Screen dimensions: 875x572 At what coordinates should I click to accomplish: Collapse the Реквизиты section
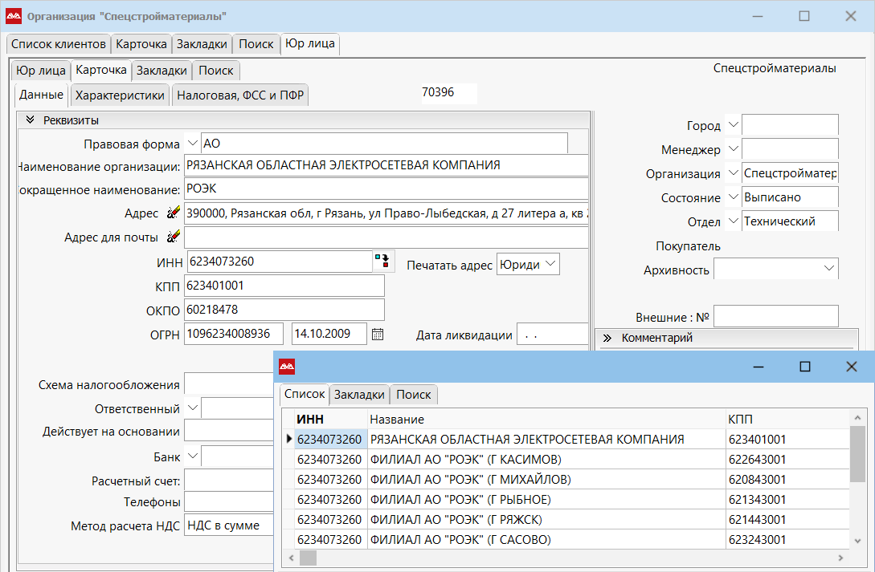31,120
